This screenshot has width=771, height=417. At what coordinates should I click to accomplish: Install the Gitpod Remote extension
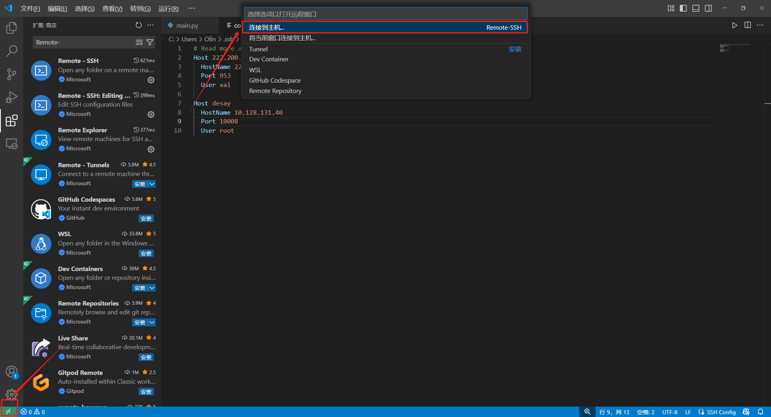point(146,392)
